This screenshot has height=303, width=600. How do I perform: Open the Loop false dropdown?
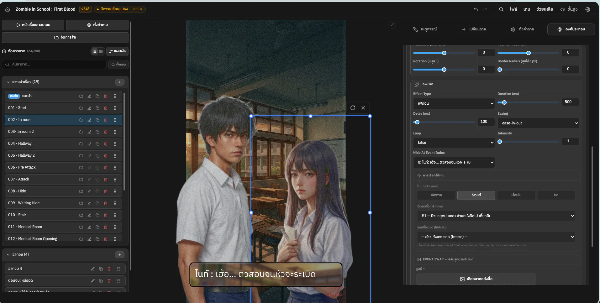(454, 143)
